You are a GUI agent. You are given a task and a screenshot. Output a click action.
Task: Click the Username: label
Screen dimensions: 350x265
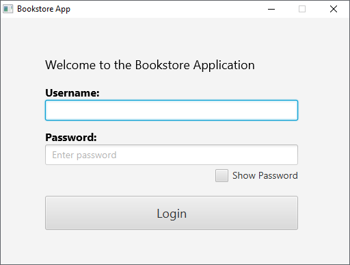(x=72, y=93)
